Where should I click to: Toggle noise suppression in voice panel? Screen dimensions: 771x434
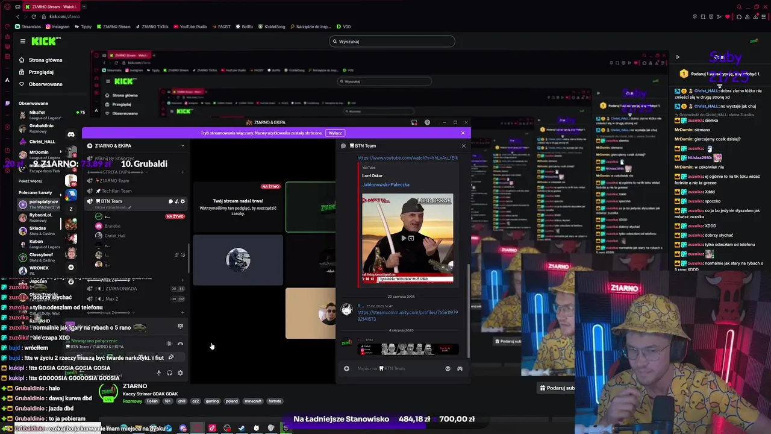(169, 344)
